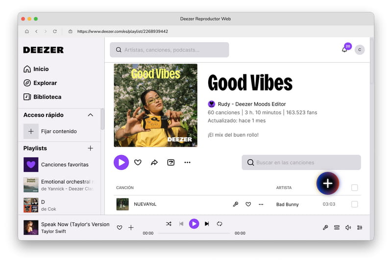Viewport: 392px width, 264px height.
Task: Reload the page with the refresh icon
Action: (55, 31)
